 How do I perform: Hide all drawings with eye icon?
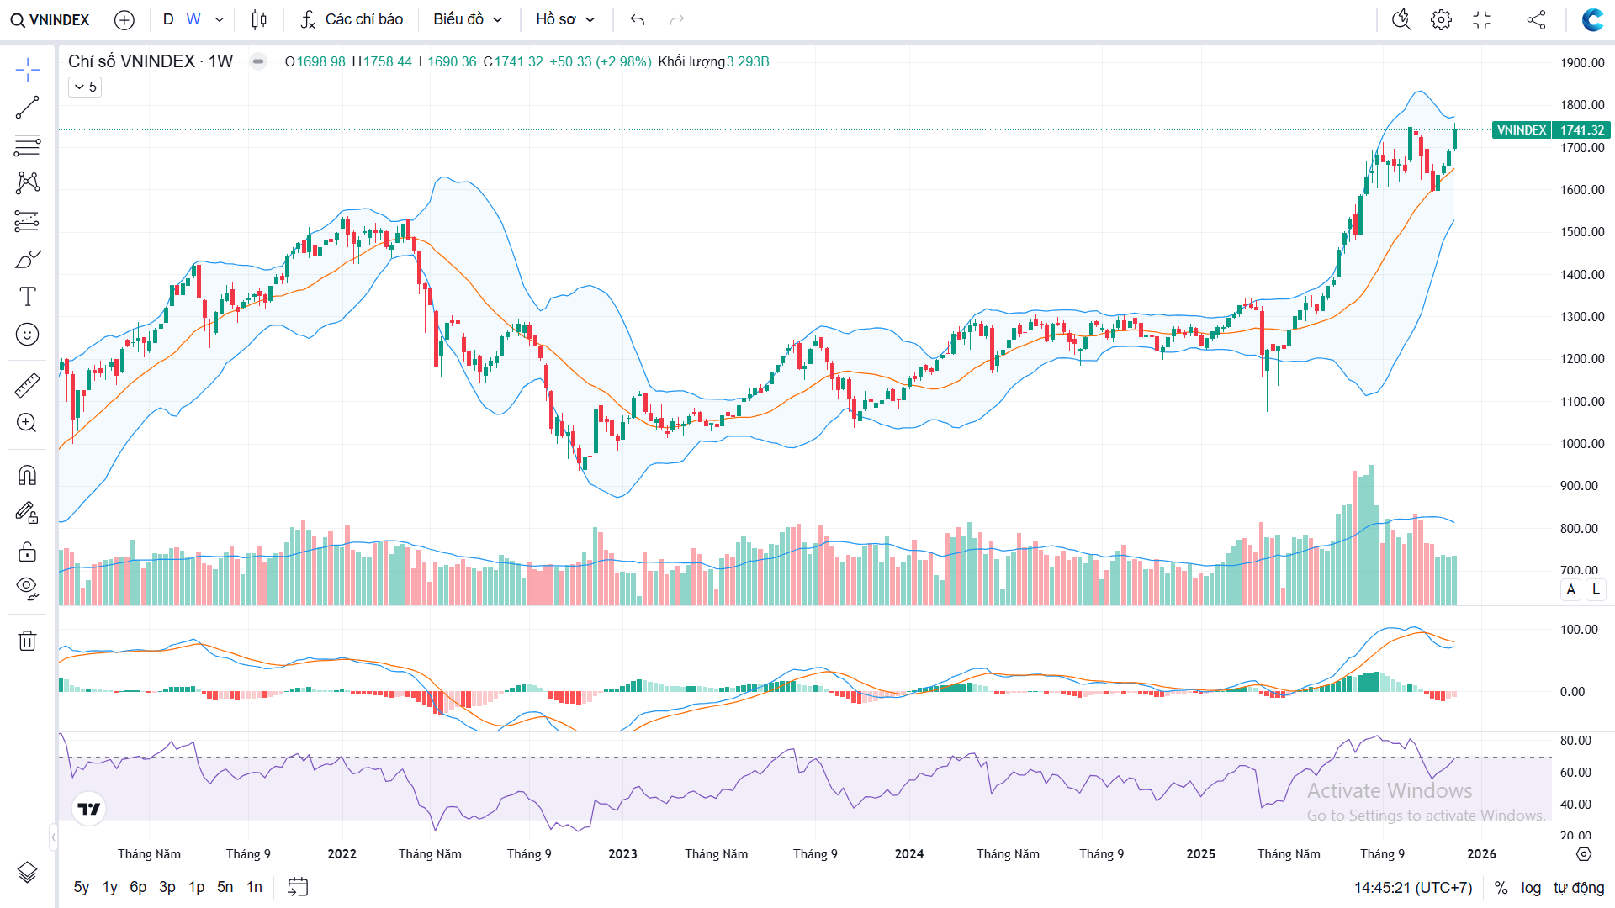click(x=27, y=587)
